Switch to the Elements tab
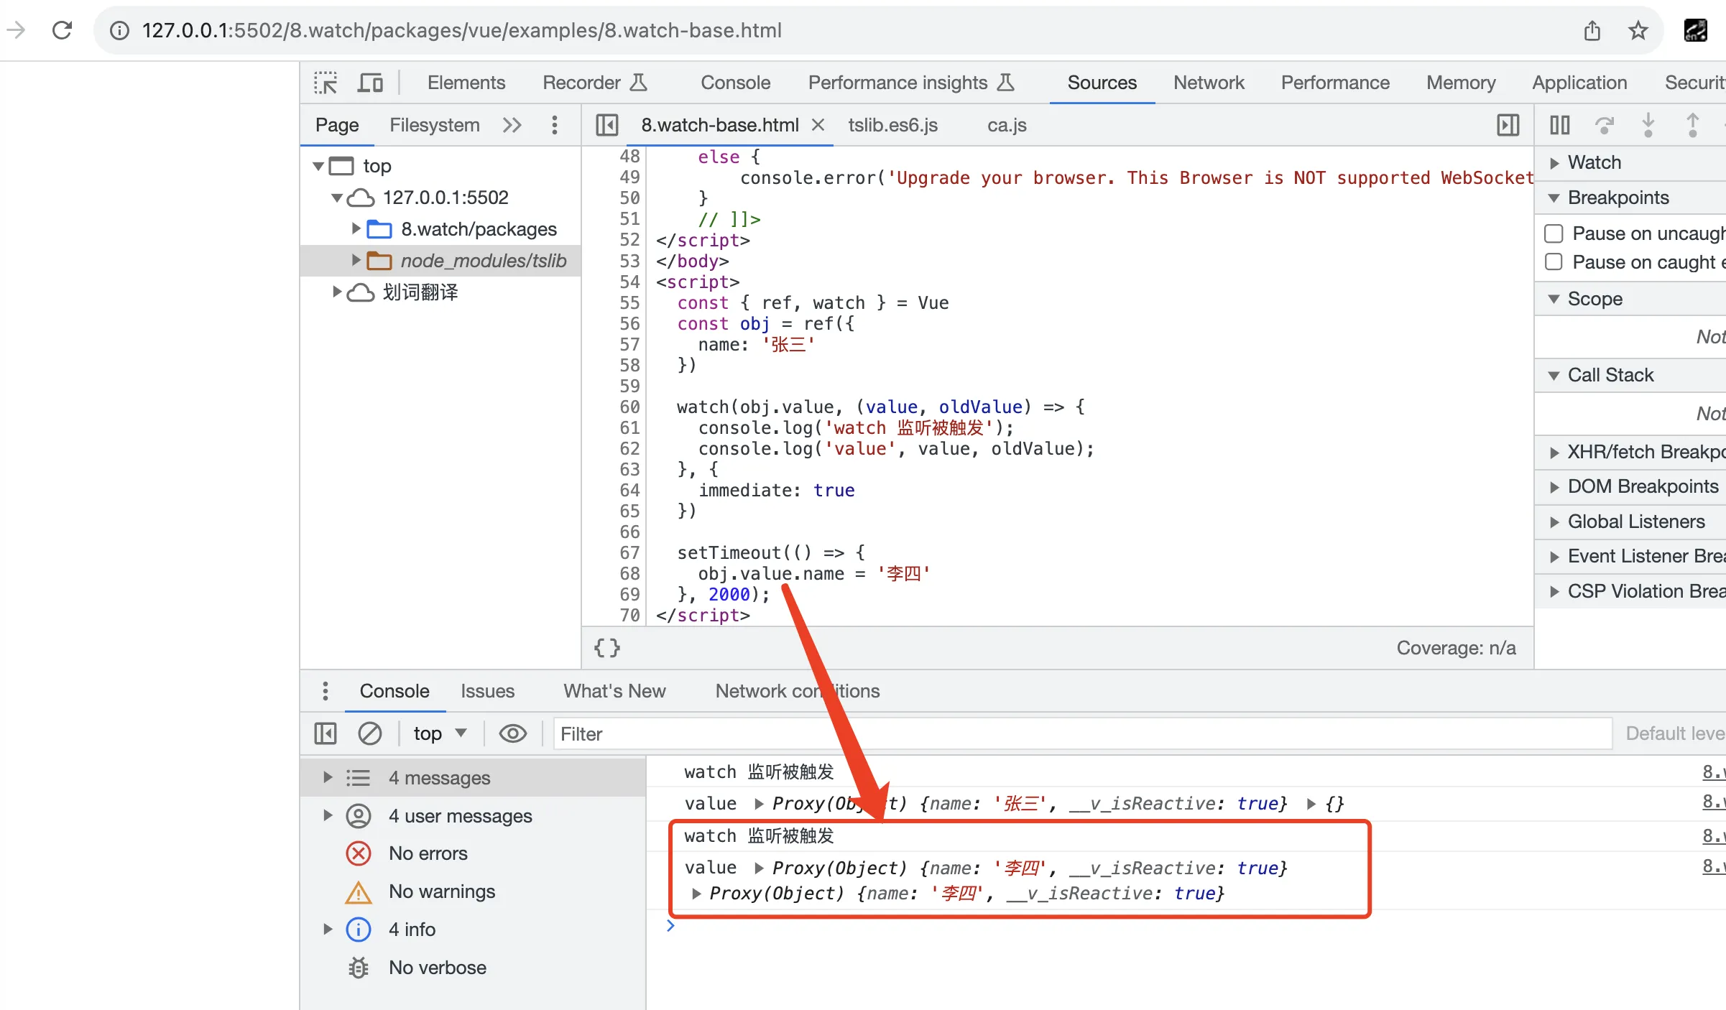1726x1010 pixels. click(x=466, y=83)
